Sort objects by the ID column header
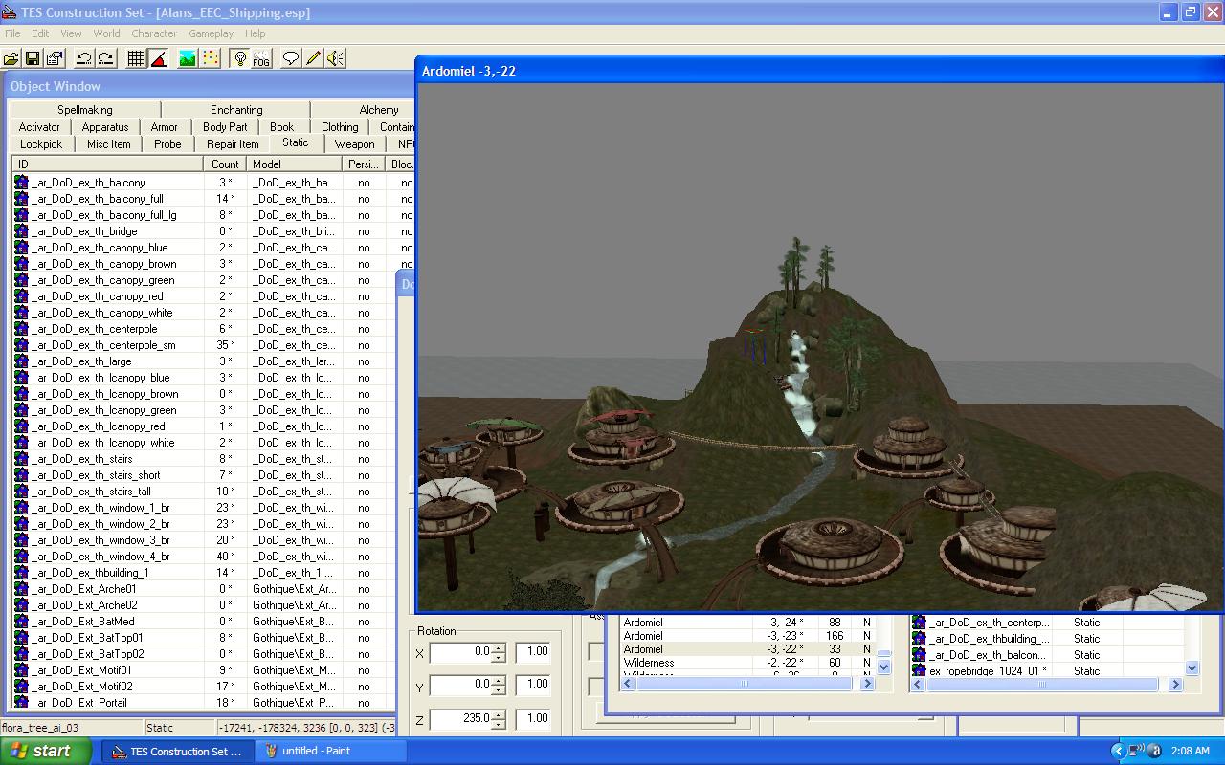The height and width of the screenshot is (765, 1225). tap(108, 164)
